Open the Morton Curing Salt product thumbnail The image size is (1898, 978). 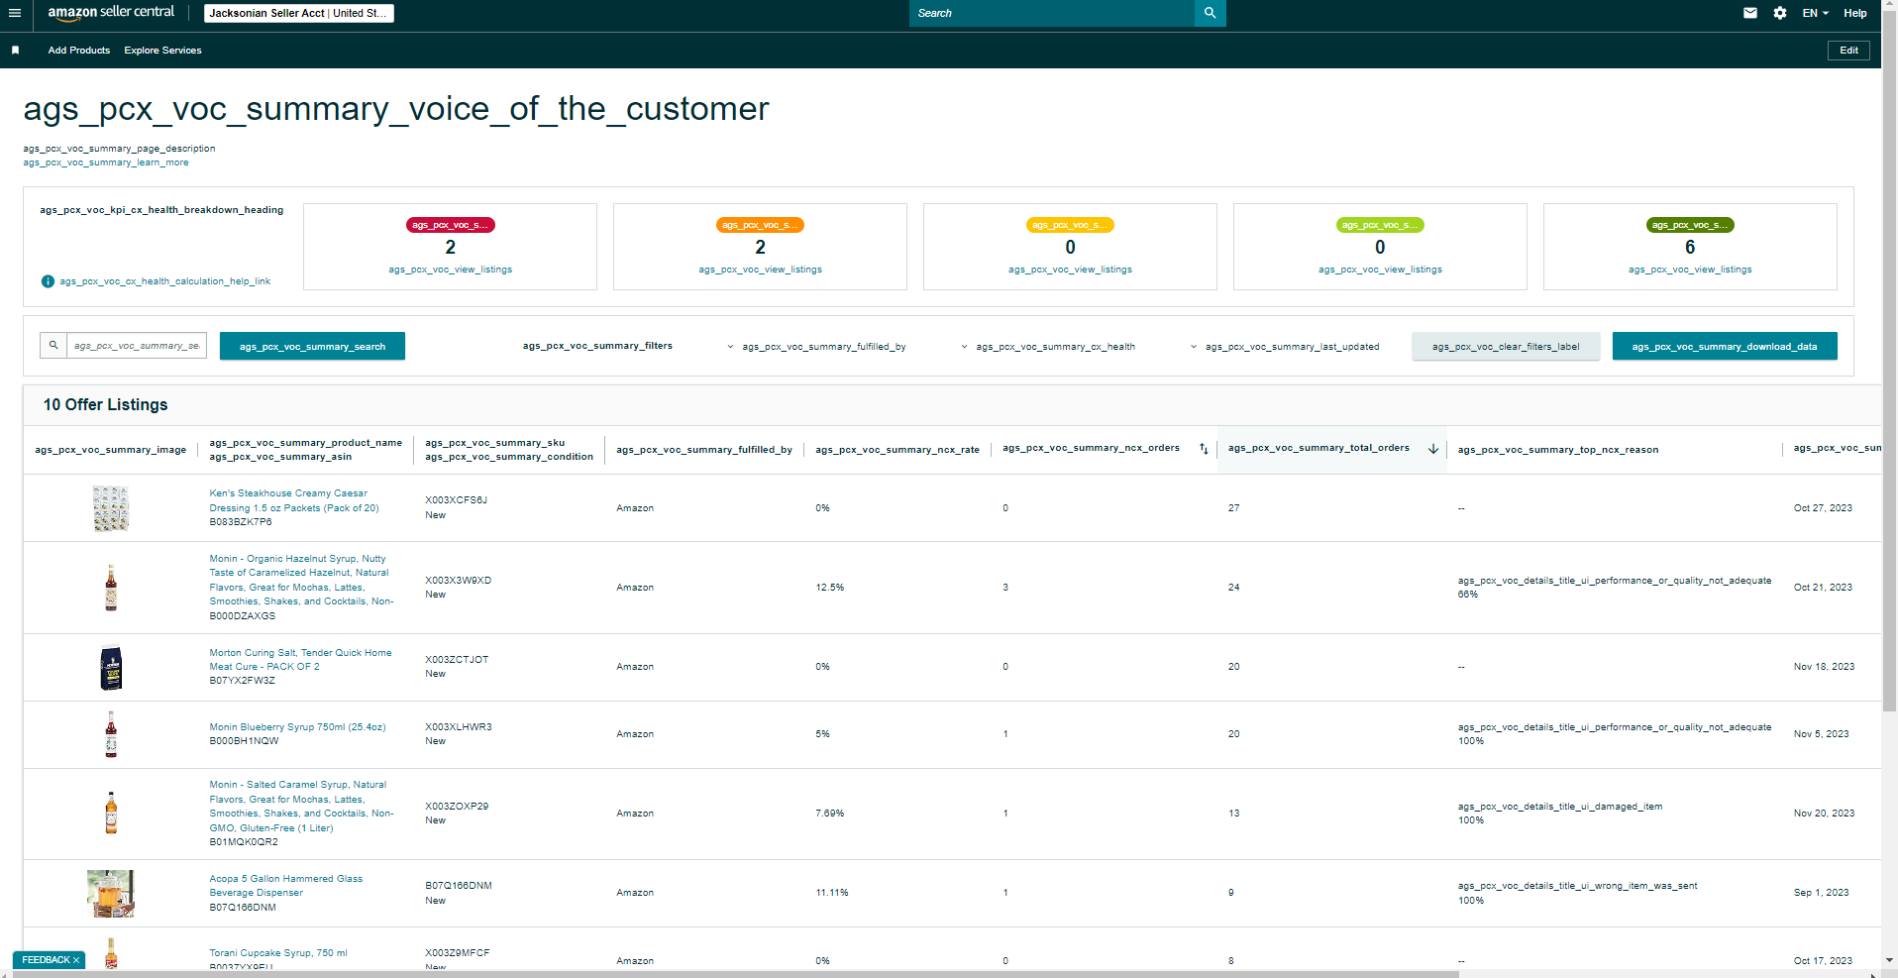point(111,667)
